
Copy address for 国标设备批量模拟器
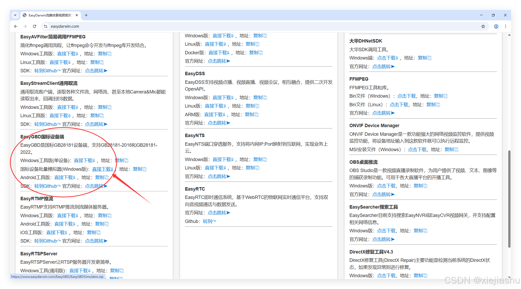coord(140,169)
